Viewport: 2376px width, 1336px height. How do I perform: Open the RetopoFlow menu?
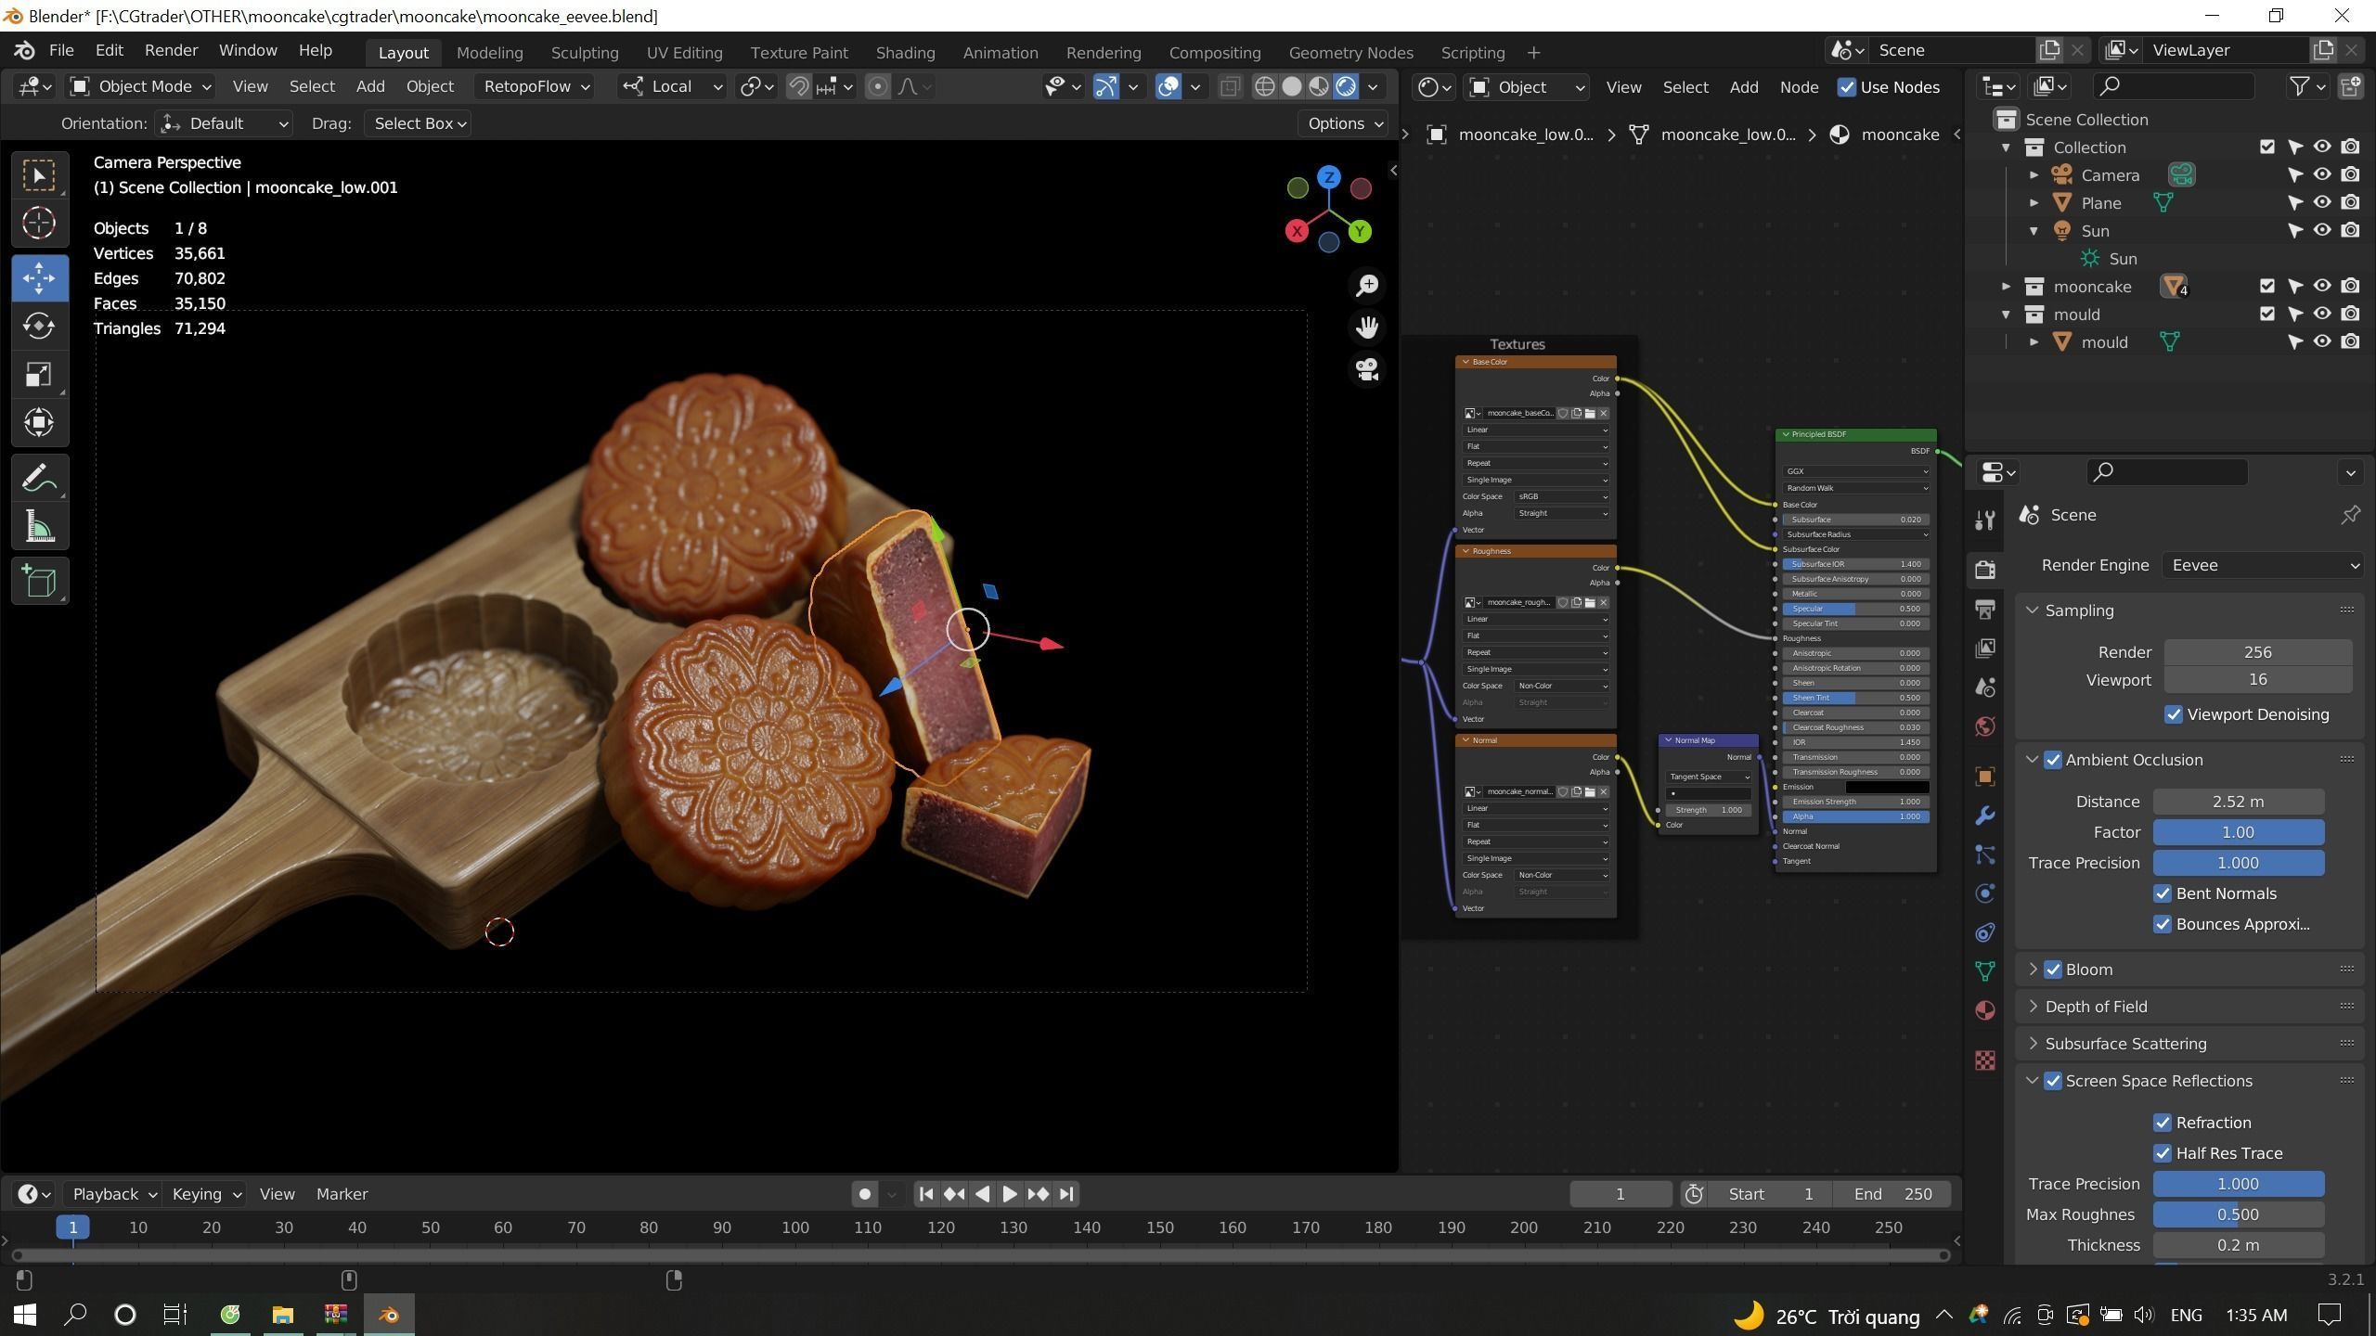[536, 86]
